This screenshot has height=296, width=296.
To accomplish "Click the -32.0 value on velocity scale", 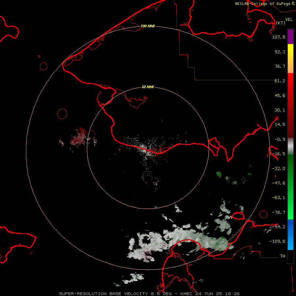I will (x=279, y=169).
